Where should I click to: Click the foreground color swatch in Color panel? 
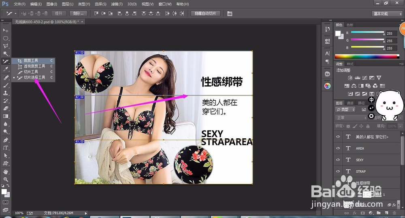tap(338, 33)
